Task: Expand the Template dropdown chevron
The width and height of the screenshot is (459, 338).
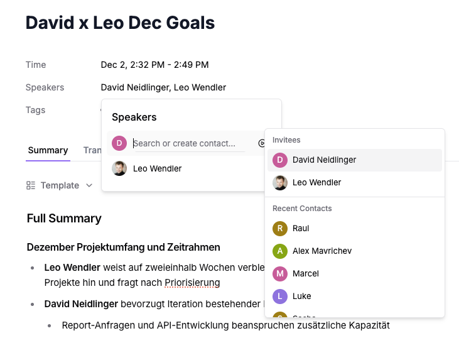Action: (x=89, y=185)
